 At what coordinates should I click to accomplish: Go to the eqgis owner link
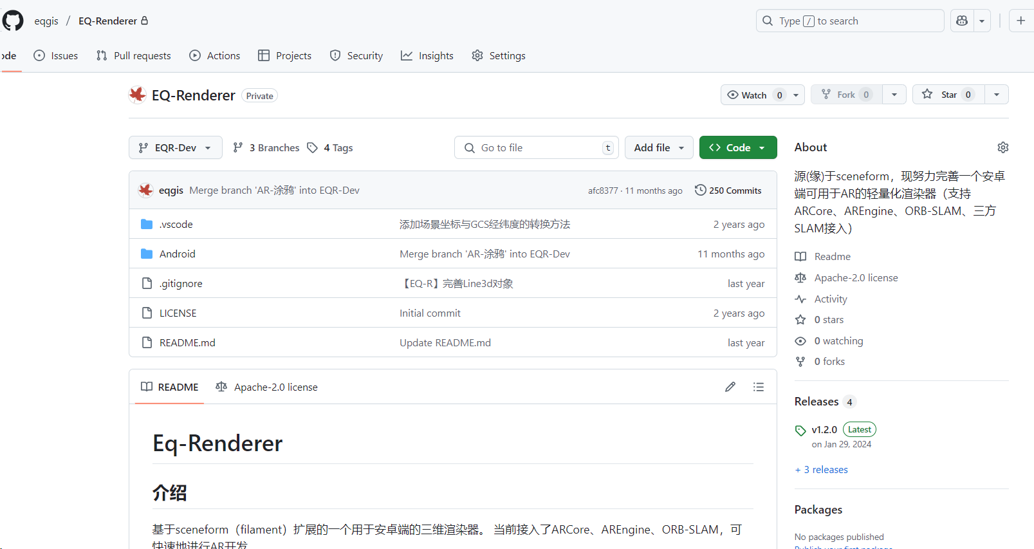coord(46,21)
